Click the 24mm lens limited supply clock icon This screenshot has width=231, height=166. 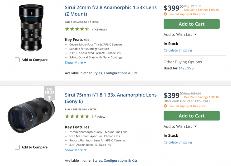click(165, 14)
